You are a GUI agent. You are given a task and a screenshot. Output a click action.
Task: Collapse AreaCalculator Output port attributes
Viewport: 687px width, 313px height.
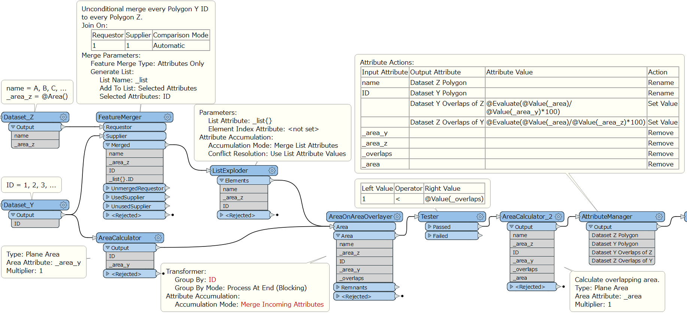[108, 248]
